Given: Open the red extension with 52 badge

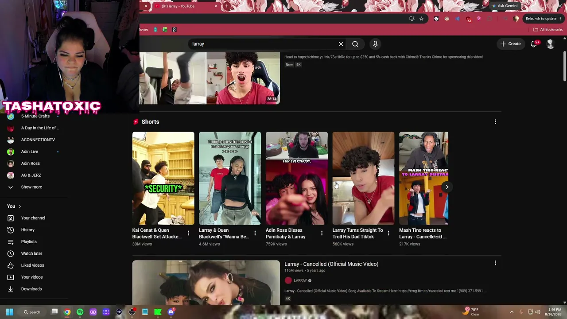Looking at the screenshot, I should (x=468, y=19).
